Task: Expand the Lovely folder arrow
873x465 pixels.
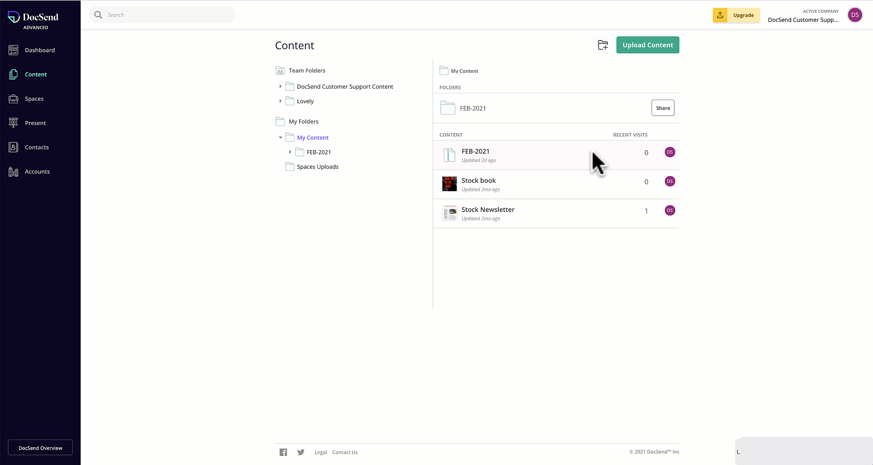Action: (x=281, y=101)
